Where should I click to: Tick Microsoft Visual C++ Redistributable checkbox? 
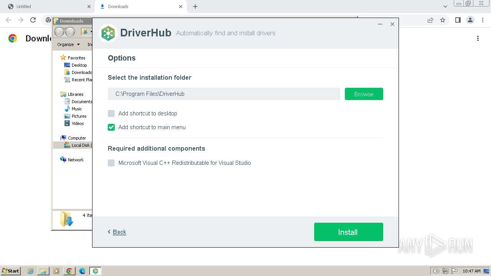pos(111,163)
